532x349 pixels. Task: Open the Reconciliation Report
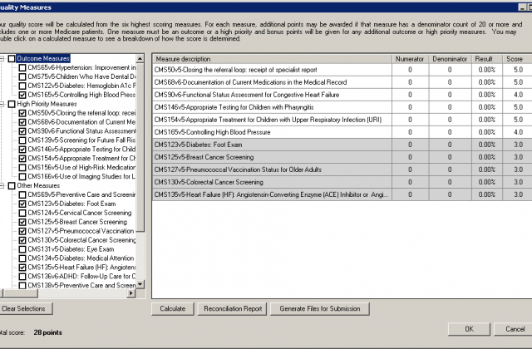(233, 309)
